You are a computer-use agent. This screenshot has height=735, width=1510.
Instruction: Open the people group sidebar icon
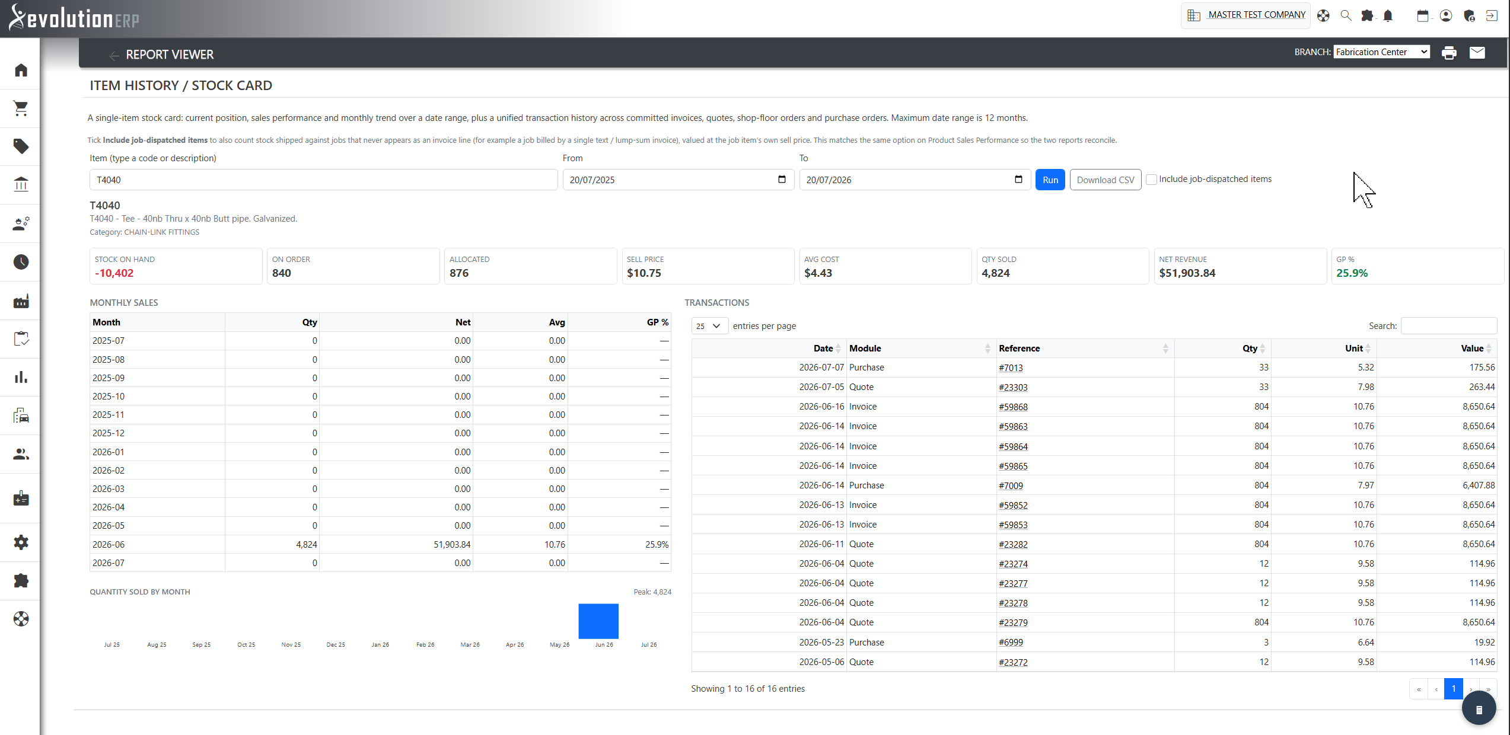tap(21, 454)
